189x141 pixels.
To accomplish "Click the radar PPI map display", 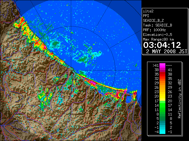I will [71, 70].
